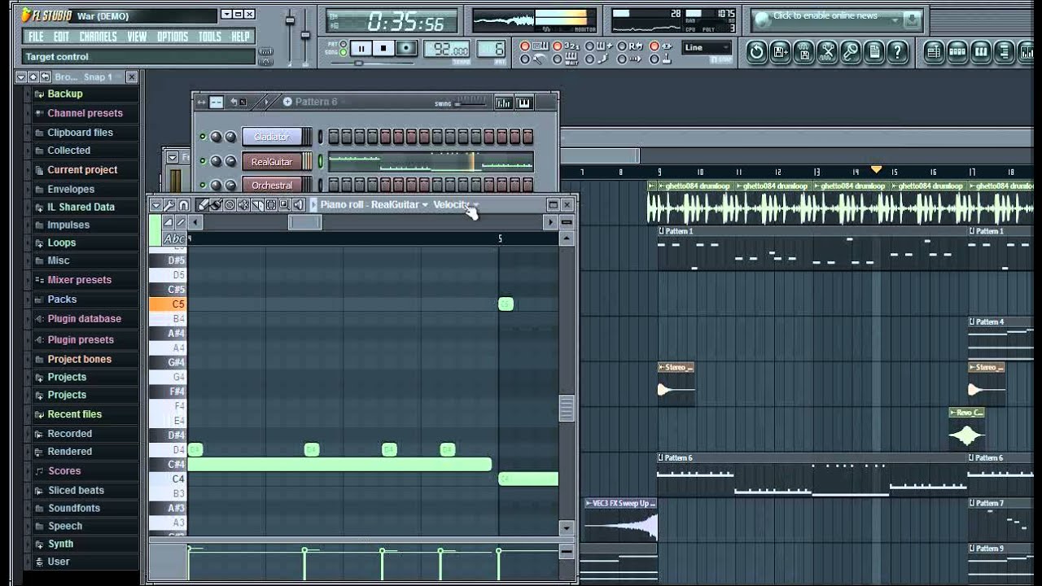1042x586 pixels.
Task: Click the Save new version button
Action: 780,52
